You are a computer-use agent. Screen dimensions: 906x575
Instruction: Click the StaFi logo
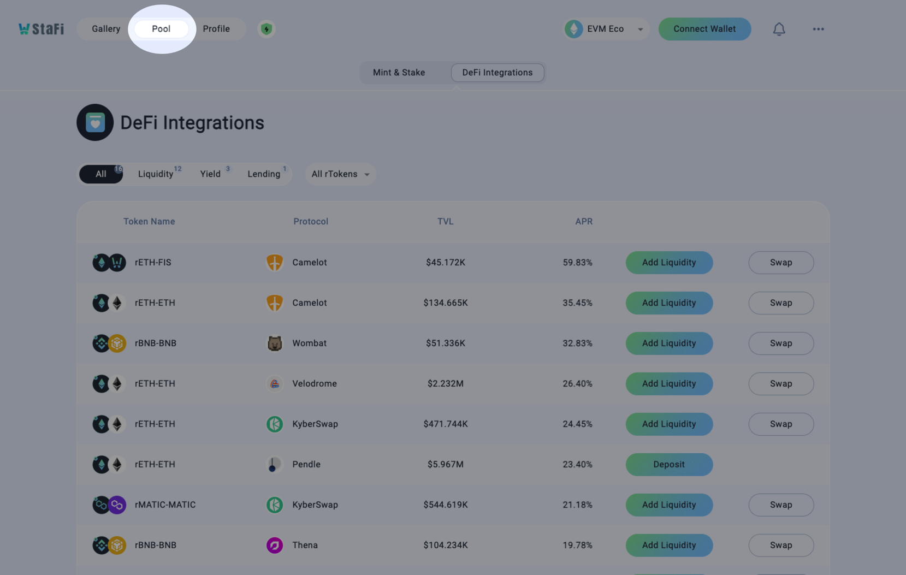click(x=41, y=29)
